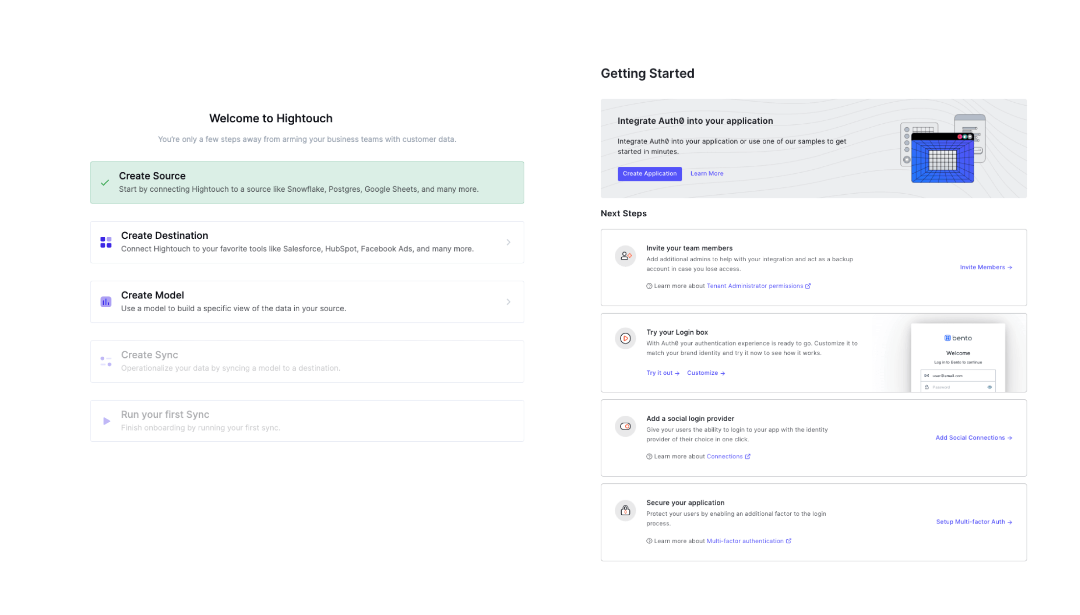Image resolution: width=1080 pixels, height=615 pixels.
Task: Select the Run your first Sync title
Action: coord(165,415)
